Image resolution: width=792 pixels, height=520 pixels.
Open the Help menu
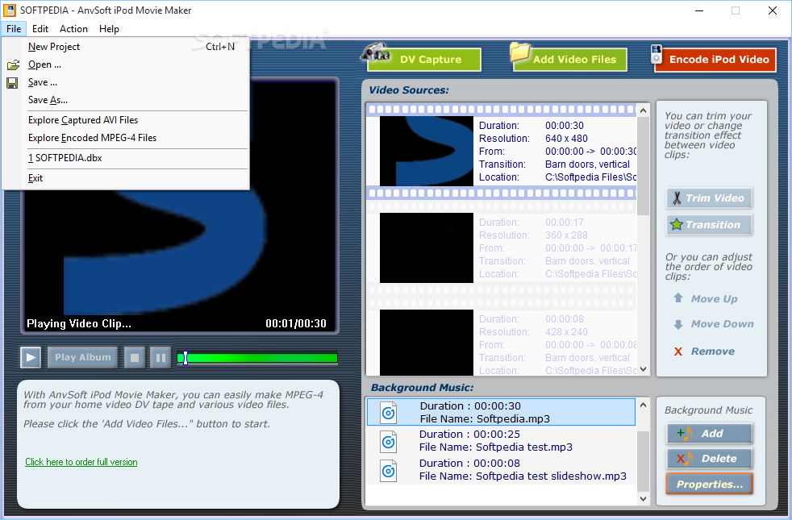click(x=109, y=29)
